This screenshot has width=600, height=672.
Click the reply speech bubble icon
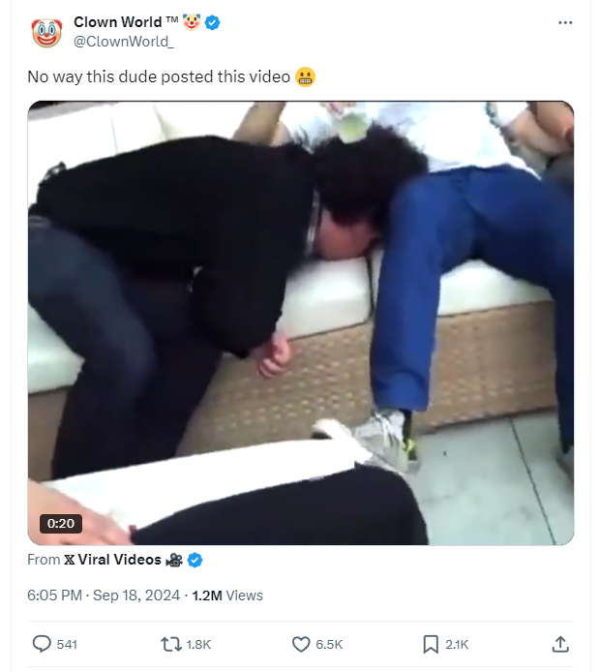(x=42, y=644)
